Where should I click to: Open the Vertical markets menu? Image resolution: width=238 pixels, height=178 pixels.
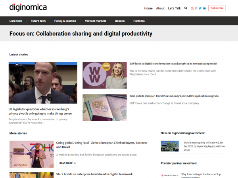tap(96, 21)
